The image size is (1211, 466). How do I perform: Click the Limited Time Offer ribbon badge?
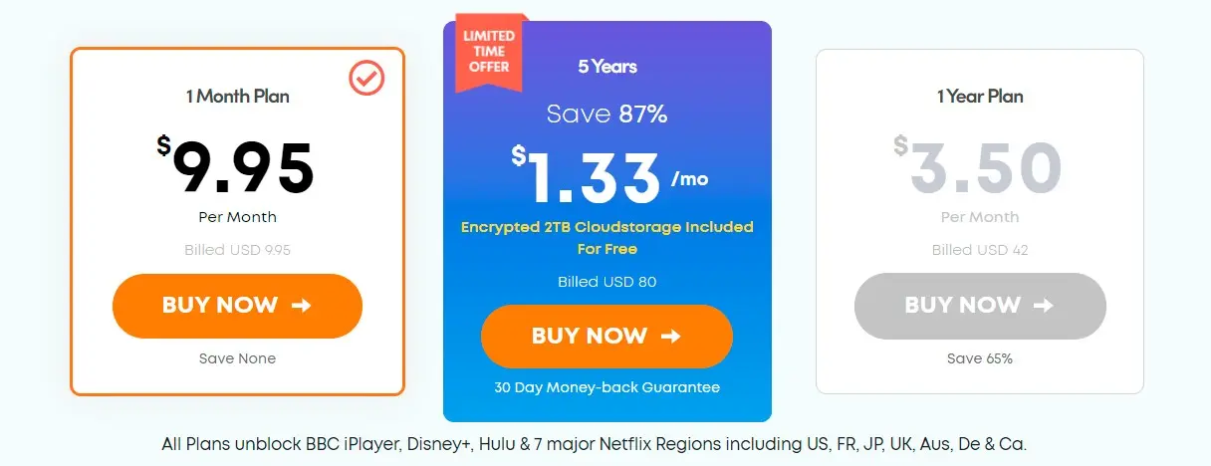(x=488, y=53)
